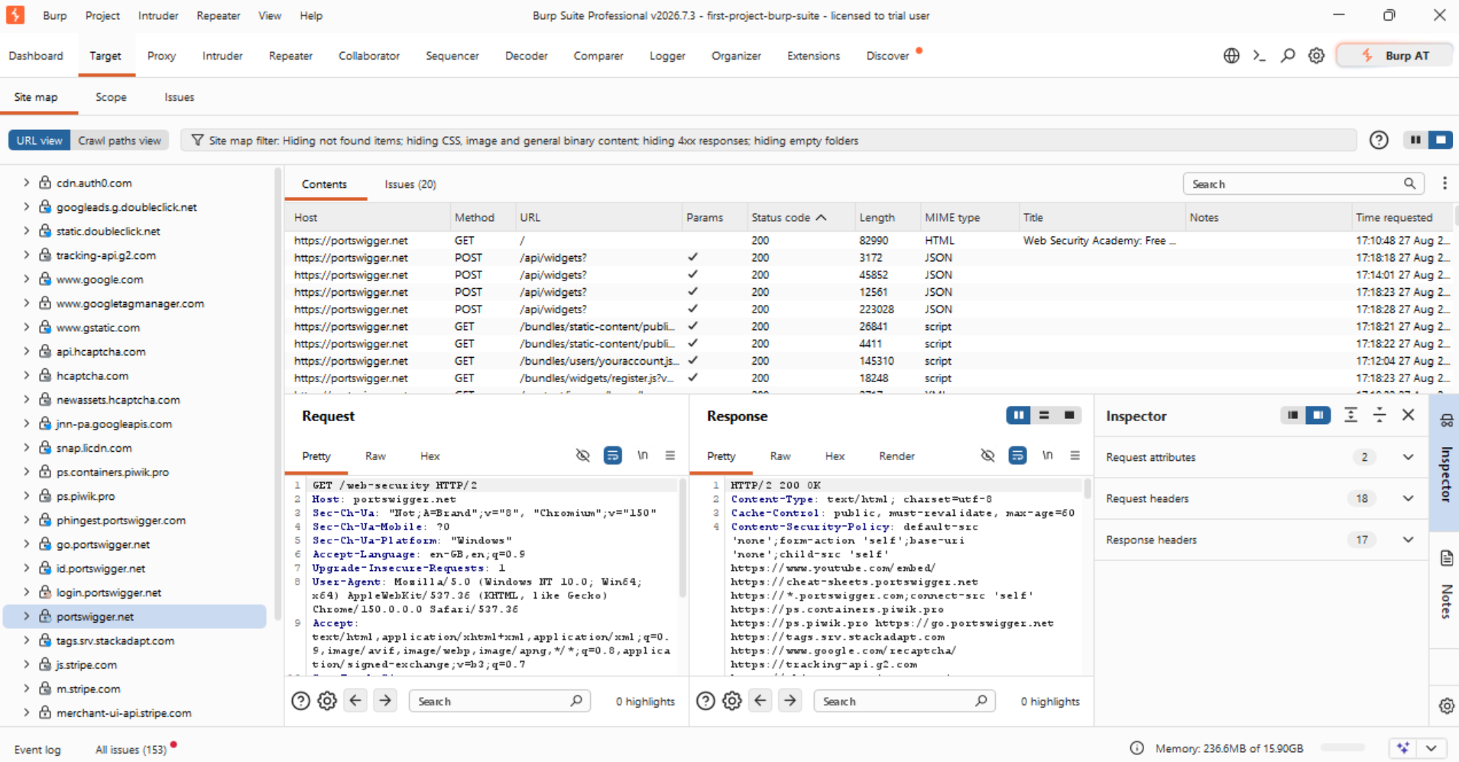Switch to side-by-side request/response layout
Image resolution: width=1459 pixels, height=762 pixels.
tap(1018, 415)
